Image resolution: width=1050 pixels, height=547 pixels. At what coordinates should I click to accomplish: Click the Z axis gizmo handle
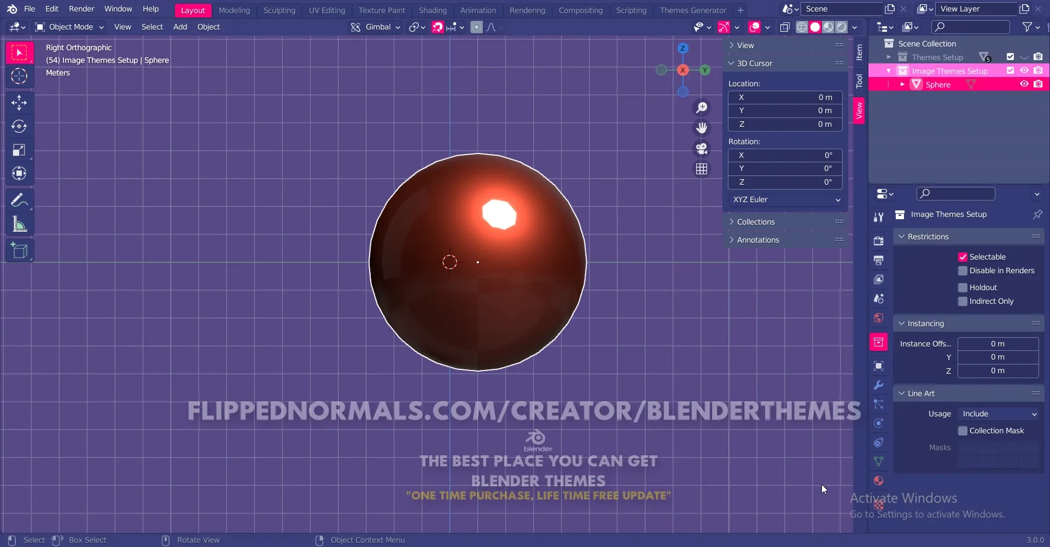(682, 48)
